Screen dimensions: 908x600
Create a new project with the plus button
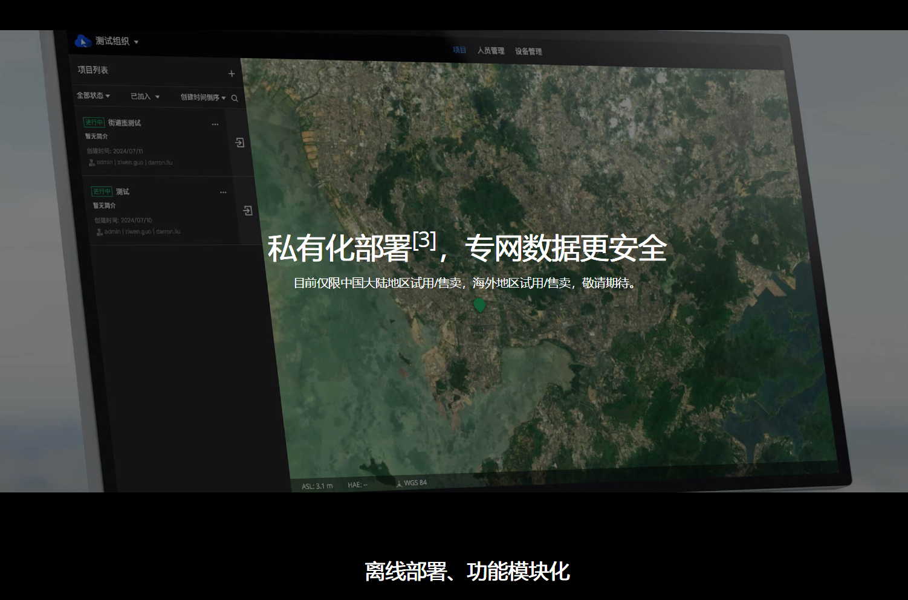232,73
